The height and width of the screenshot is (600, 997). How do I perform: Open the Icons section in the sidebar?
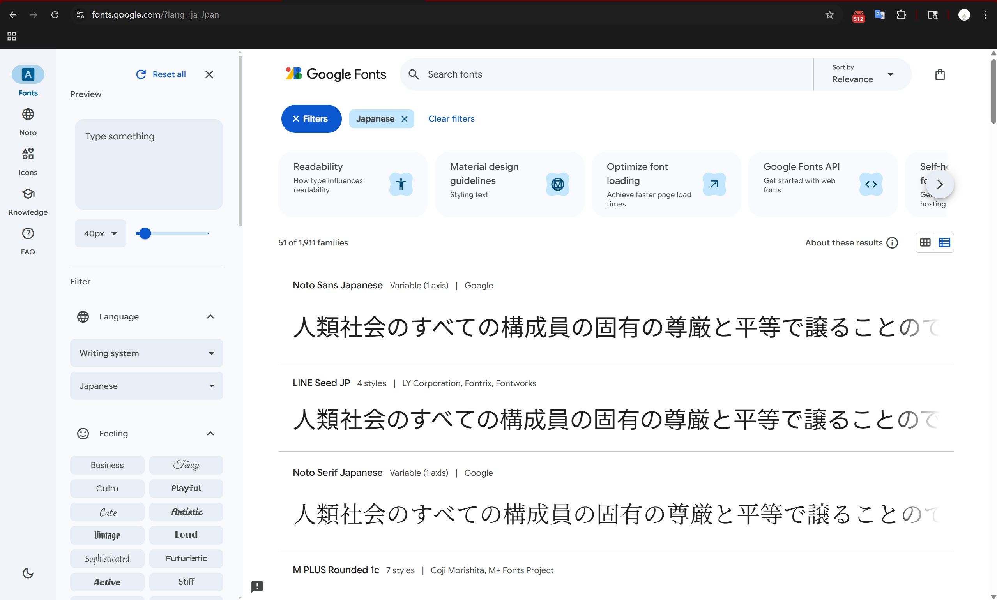coord(28,161)
